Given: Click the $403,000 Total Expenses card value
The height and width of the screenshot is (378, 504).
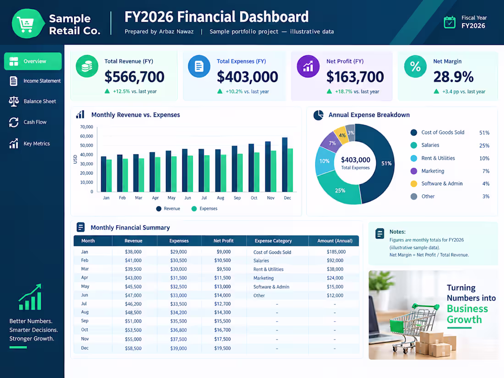Looking at the screenshot, I should [x=247, y=77].
